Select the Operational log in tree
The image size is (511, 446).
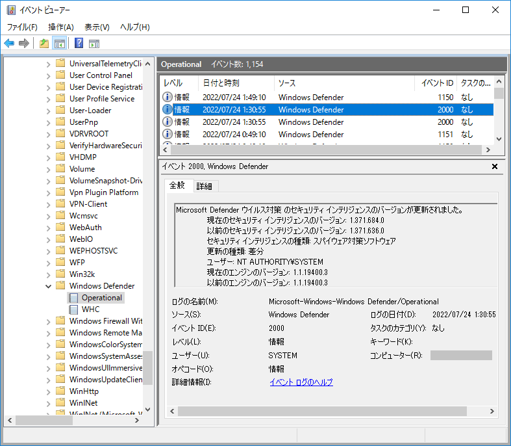(x=102, y=298)
